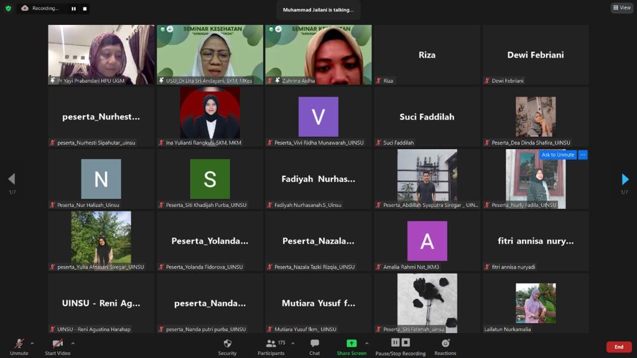Unmute the microphone
The width and height of the screenshot is (637, 358).
(x=19, y=347)
